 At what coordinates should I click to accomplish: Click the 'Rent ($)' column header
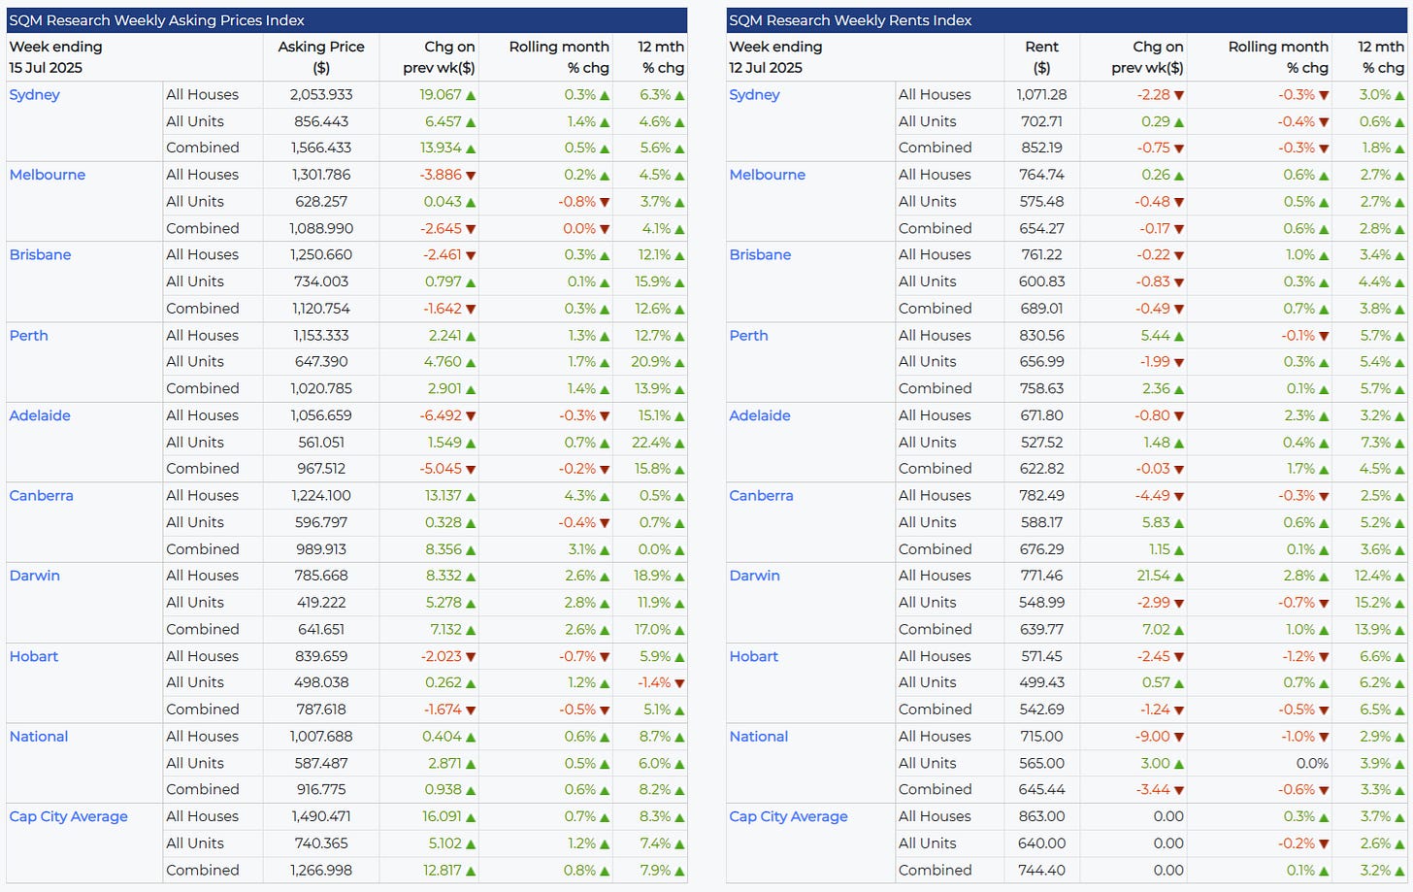tap(1041, 57)
